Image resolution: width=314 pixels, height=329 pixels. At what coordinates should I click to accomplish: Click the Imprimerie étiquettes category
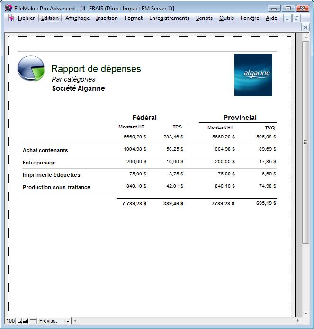click(51, 175)
